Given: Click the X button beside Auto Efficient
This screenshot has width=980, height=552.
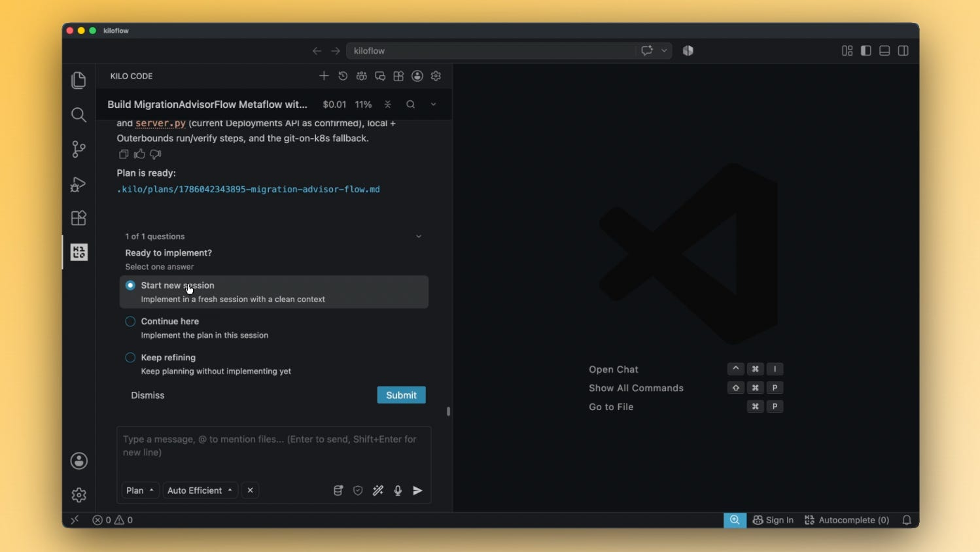Looking at the screenshot, I should pos(250,491).
